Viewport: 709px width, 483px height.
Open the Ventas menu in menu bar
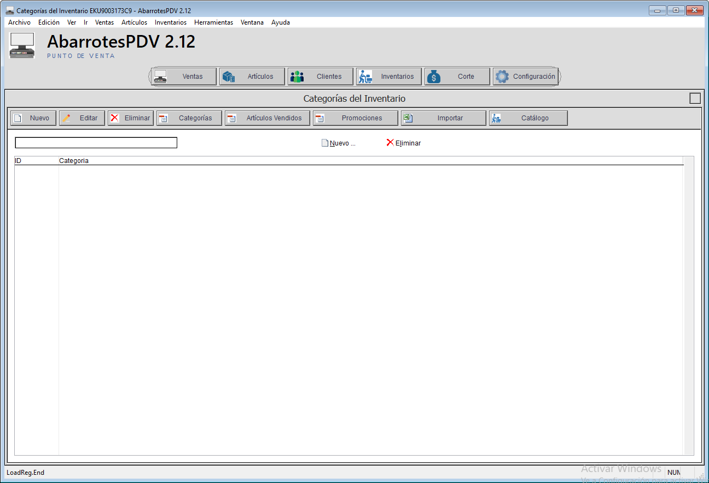tap(104, 22)
